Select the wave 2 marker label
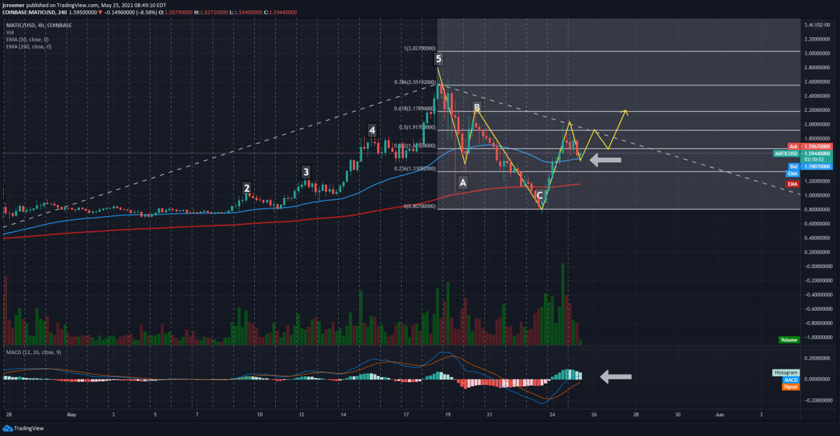 [x=246, y=188]
